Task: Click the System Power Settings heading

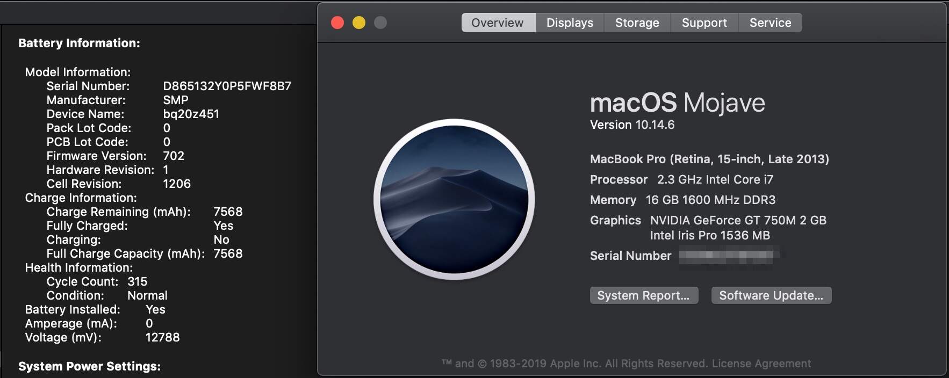Action: (x=89, y=366)
